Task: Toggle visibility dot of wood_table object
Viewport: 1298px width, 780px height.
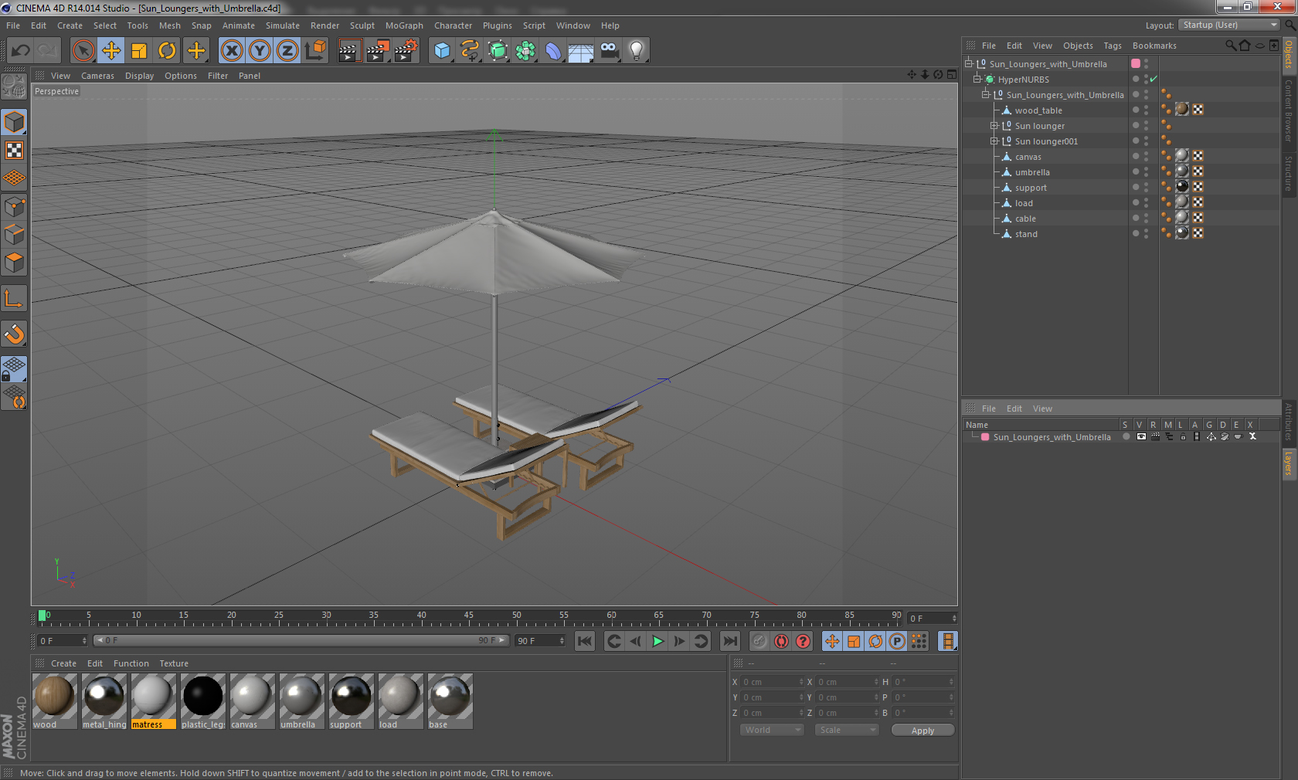Action: pyautogui.click(x=1136, y=110)
